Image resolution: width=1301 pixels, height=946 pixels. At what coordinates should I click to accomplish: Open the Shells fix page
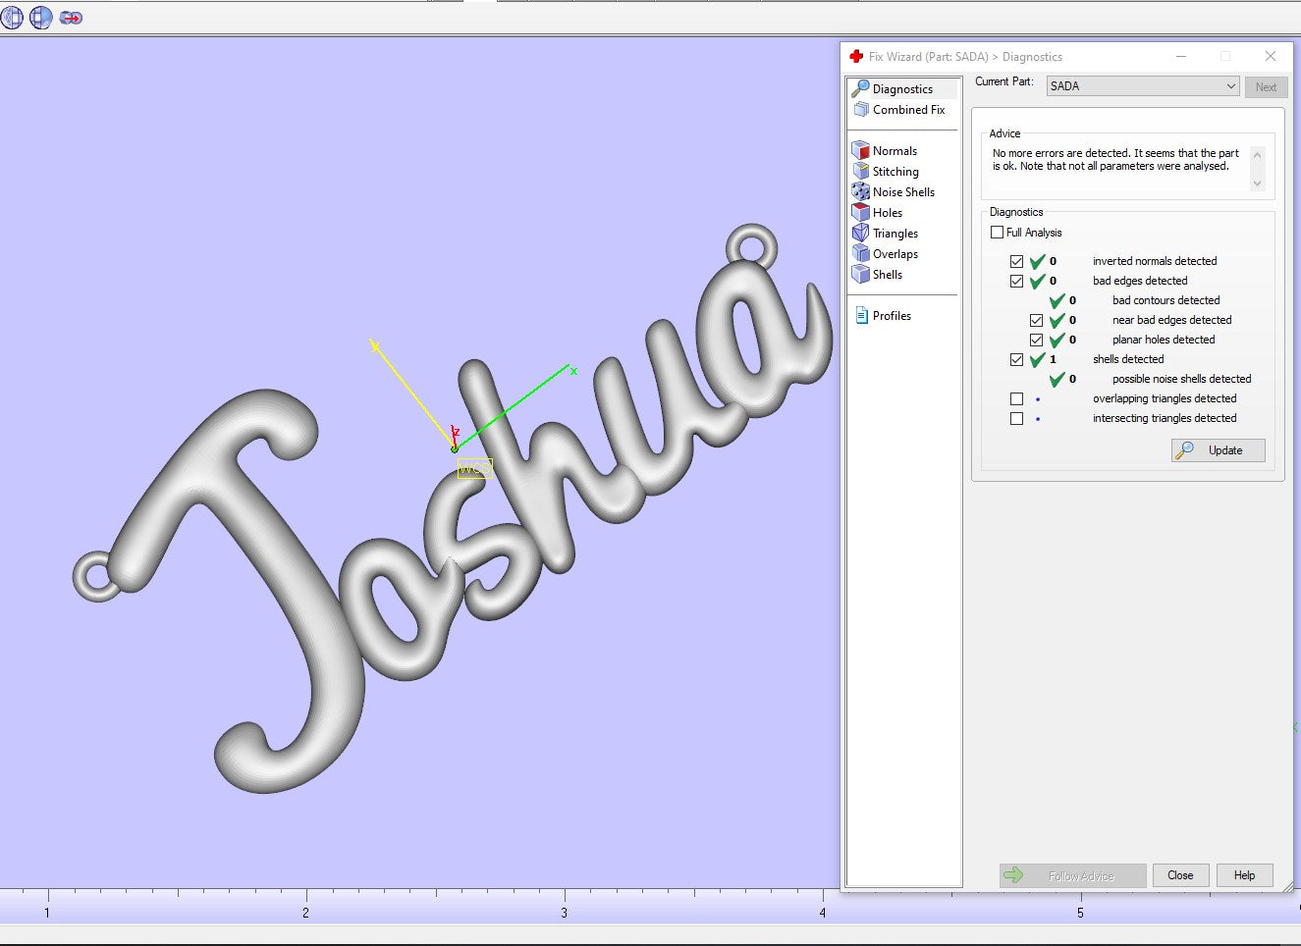(887, 275)
